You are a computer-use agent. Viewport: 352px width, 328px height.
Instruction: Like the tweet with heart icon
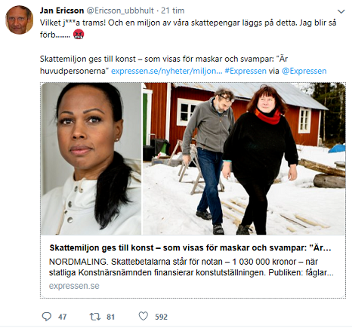(144, 316)
